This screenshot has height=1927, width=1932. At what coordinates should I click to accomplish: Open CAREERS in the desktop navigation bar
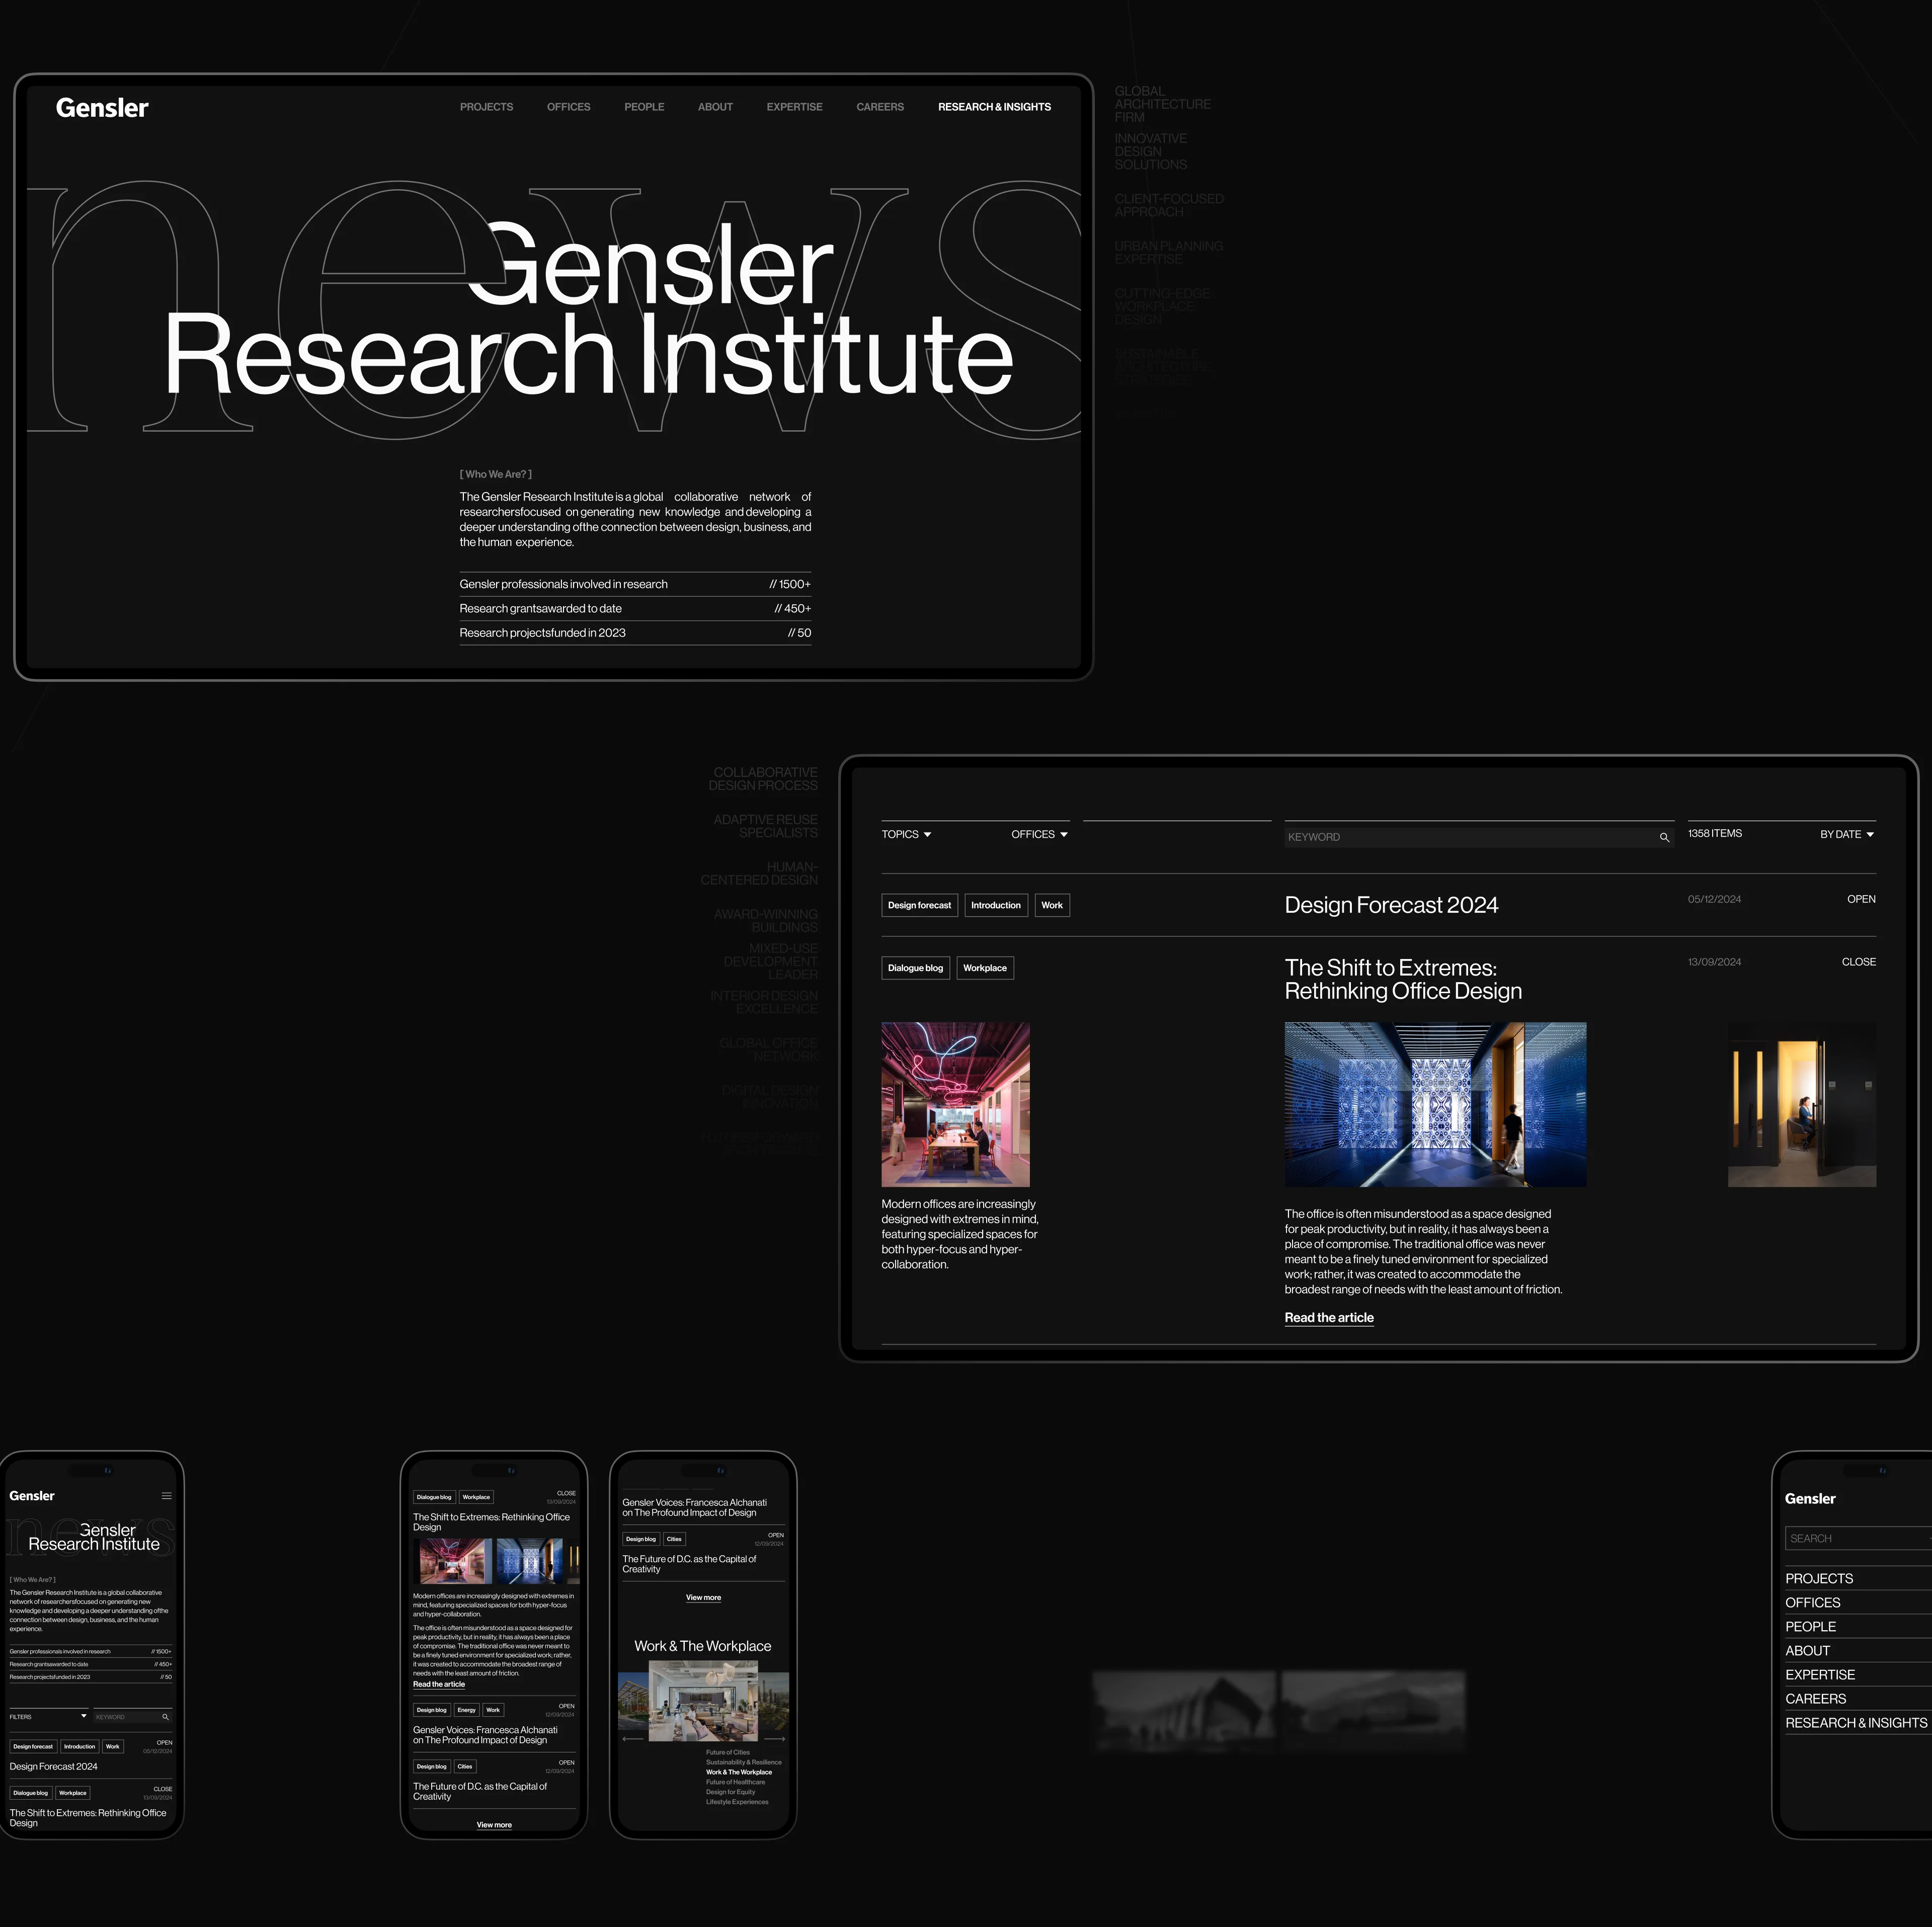(x=880, y=107)
